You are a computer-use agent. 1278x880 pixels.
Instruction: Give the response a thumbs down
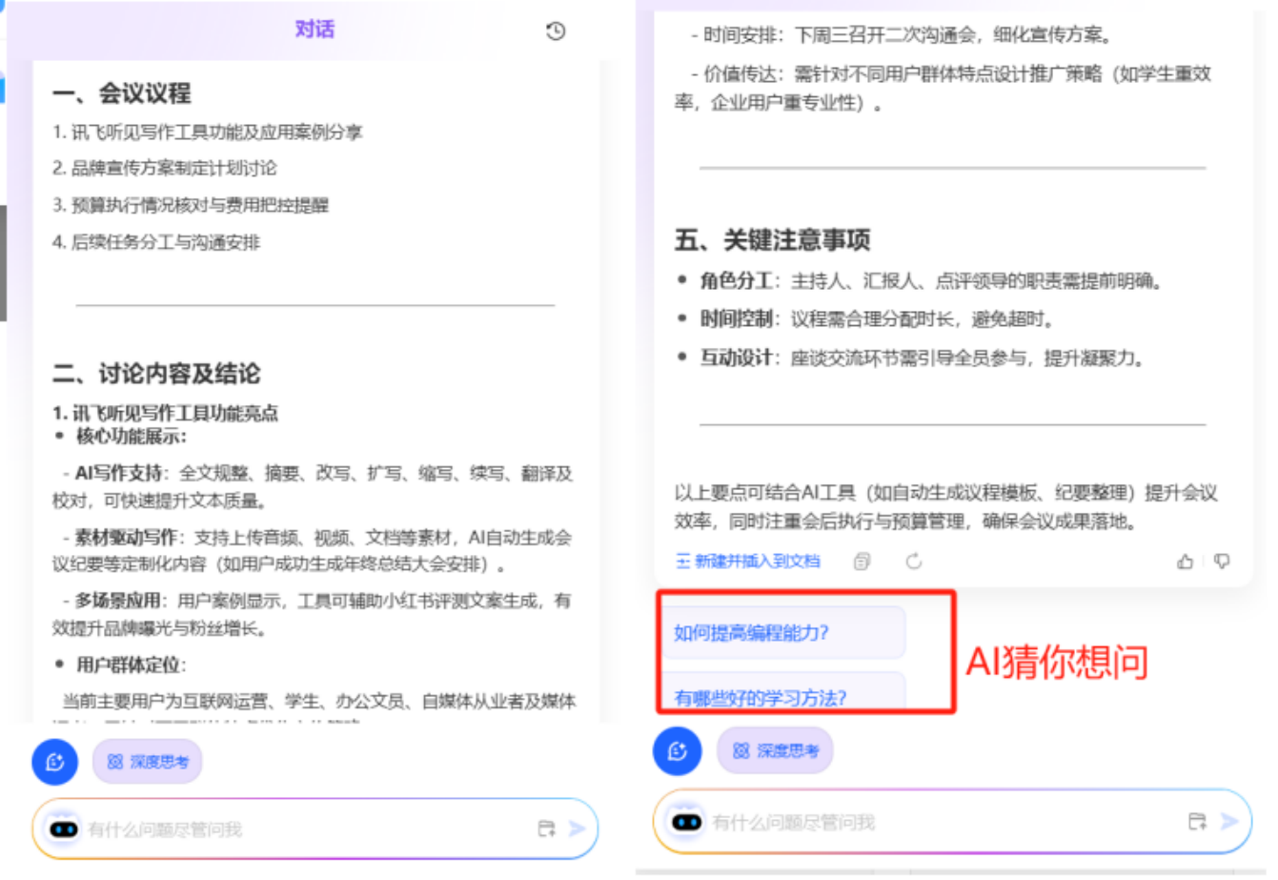point(1222,562)
